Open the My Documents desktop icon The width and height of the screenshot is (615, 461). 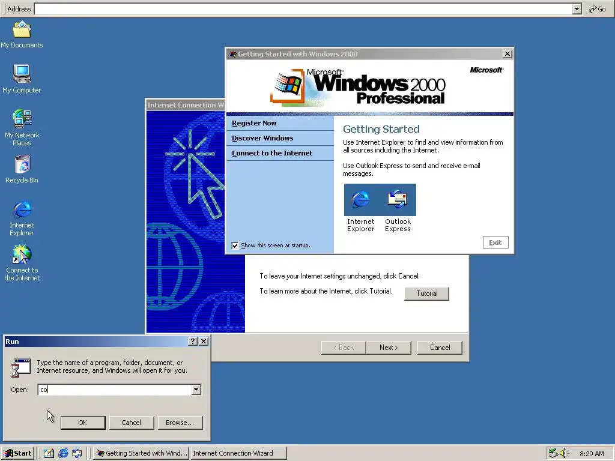tap(22, 35)
